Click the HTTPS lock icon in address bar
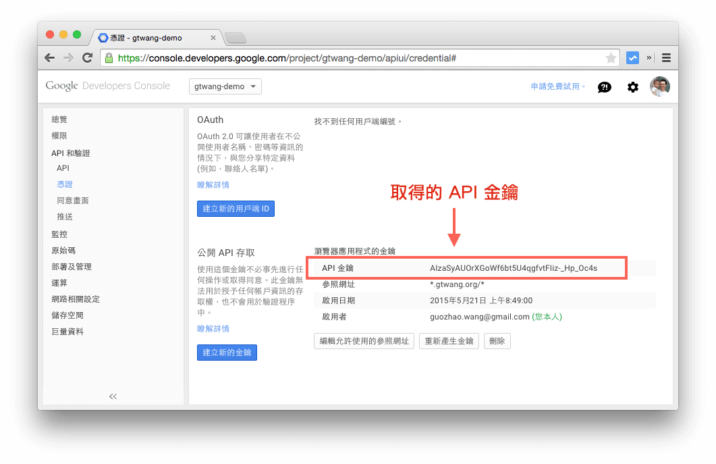The image size is (716, 464). tap(108, 57)
